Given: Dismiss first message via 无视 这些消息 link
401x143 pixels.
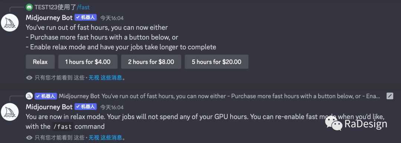Looking at the screenshot, I should [105, 78].
